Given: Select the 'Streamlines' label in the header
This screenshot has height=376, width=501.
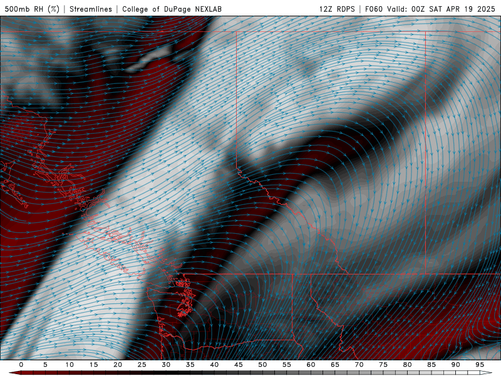Looking at the screenshot, I should [x=91, y=9].
